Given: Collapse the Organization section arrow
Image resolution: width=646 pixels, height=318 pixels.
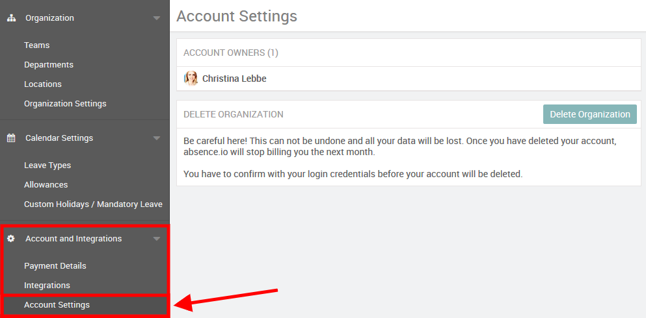Looking at the screenshot, I should pos(156,18).
